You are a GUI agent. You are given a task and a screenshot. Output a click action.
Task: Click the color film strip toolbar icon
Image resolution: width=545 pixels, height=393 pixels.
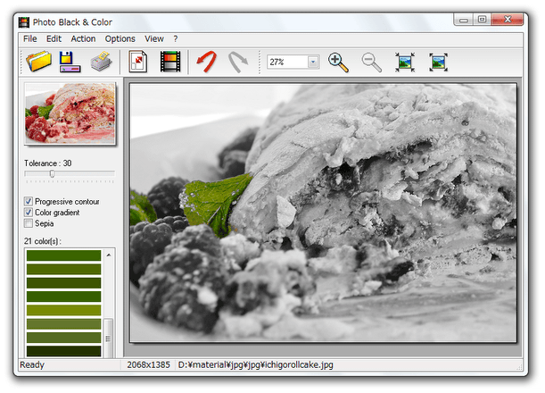point(170,62)
